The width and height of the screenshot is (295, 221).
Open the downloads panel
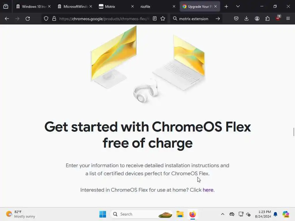tap(247, 19)
